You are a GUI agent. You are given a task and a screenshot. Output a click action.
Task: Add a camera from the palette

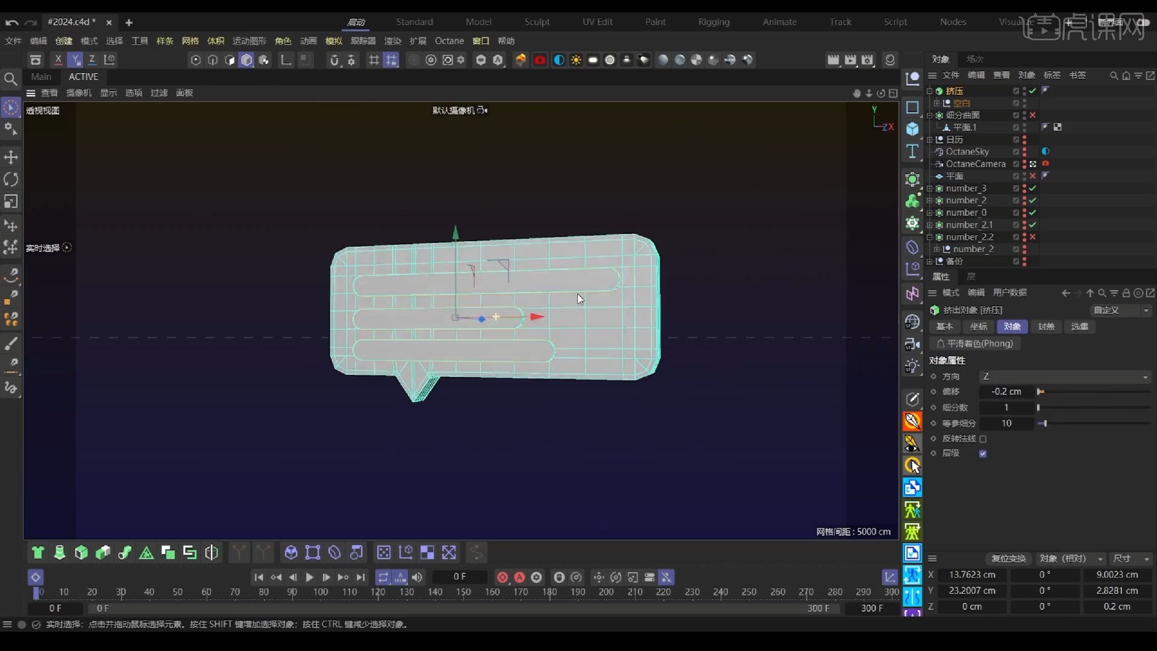(912, 344)
